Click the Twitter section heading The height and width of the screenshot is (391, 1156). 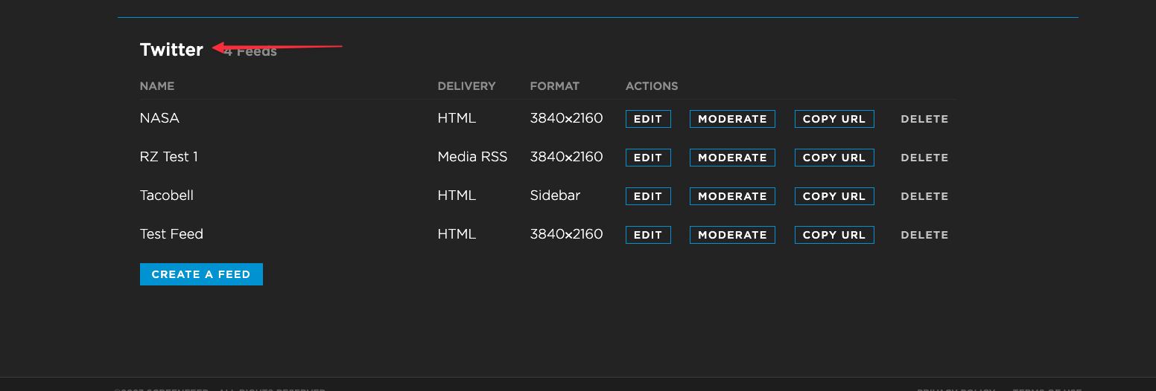click(171, 50)
